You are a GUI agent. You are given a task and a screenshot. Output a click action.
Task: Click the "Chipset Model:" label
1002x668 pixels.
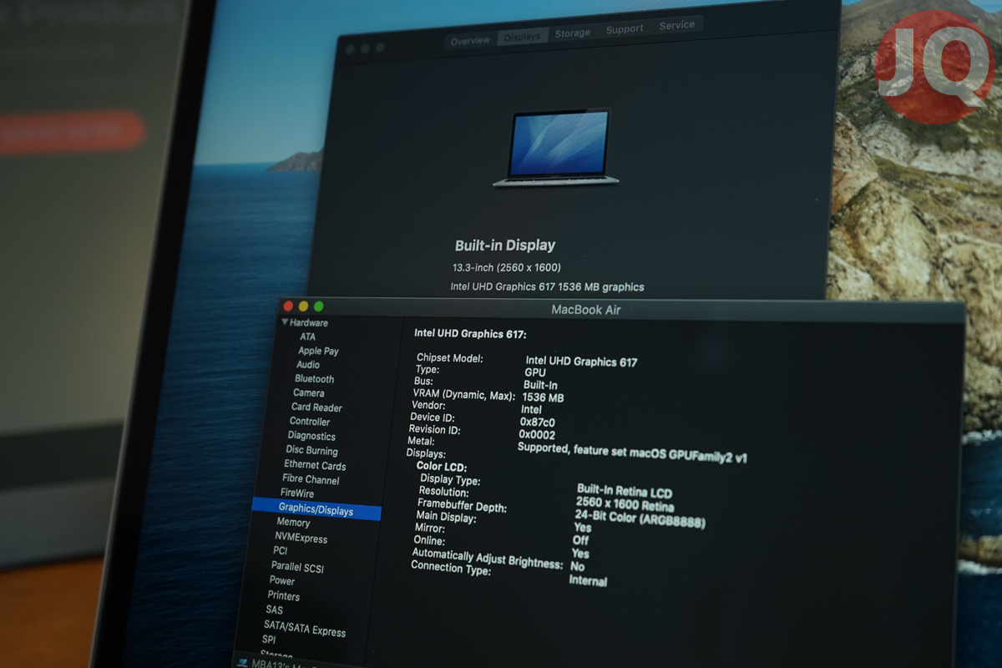pos(450,358)
